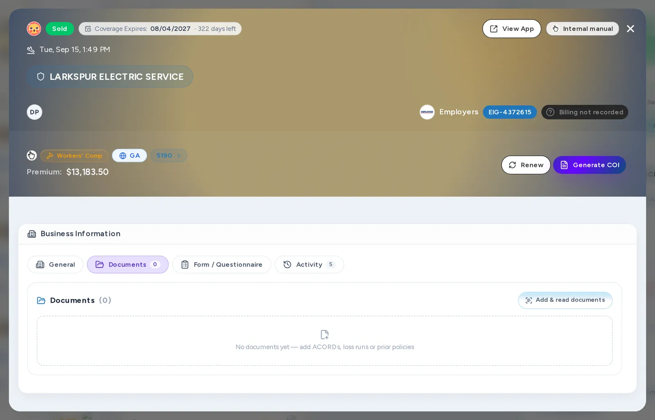This screenshot has width=655, height=420.
Task: Click the DP user initials avatar
Action: pos(34,112)
